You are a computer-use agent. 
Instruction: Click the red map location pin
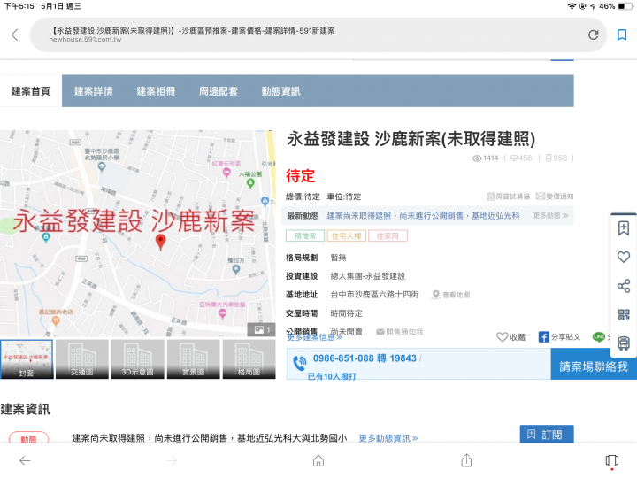click(161, 242)
